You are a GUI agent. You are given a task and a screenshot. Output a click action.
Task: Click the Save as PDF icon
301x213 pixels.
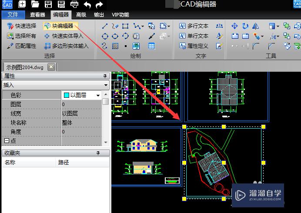[61, 4]
